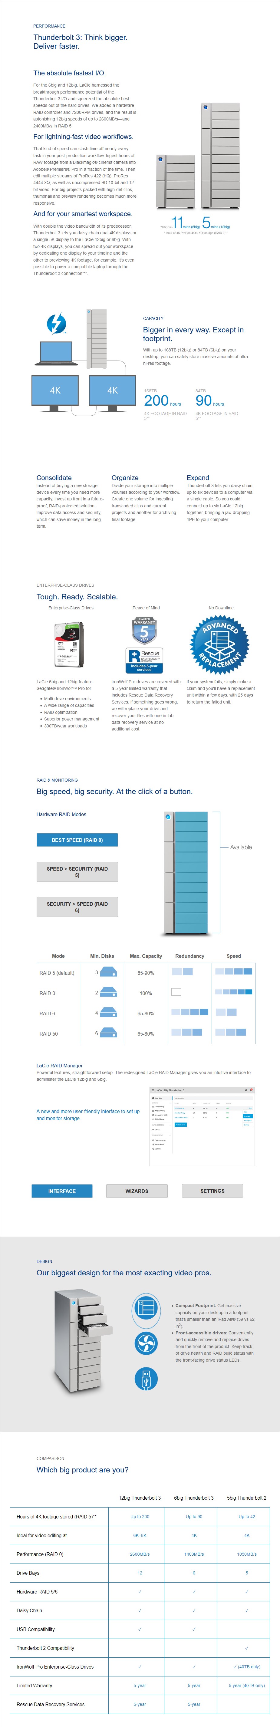Viewport: 280px width, 1727px height.
Task: Open the Wizards tab
Action: pos(137,1191)
